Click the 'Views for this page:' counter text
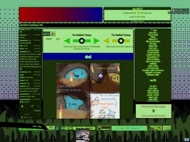Image resolution: width=190 pixels, height=142 pixels. click(153, 106)
